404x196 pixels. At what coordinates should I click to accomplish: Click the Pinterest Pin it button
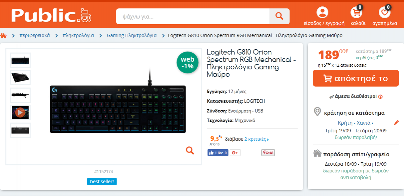click(268, 153)
